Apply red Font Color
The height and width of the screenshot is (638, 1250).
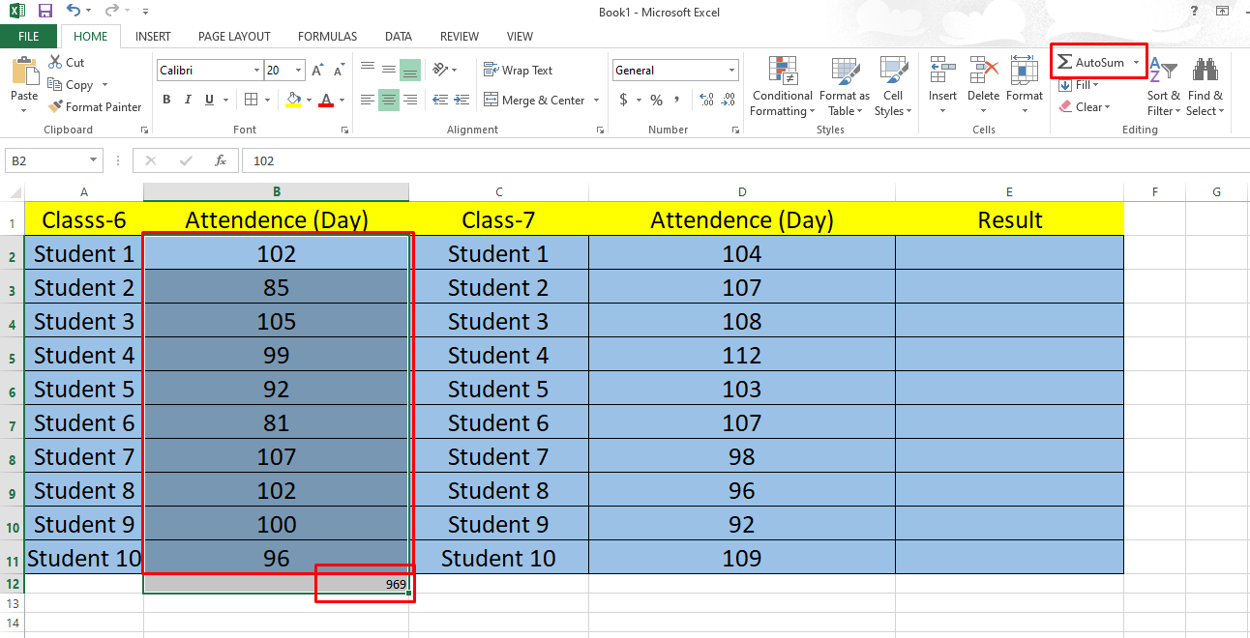click(x=326, y=100)
